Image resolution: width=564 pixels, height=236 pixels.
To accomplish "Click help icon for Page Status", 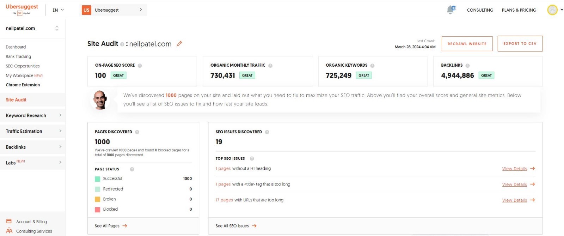I will [x=132, y=169].
